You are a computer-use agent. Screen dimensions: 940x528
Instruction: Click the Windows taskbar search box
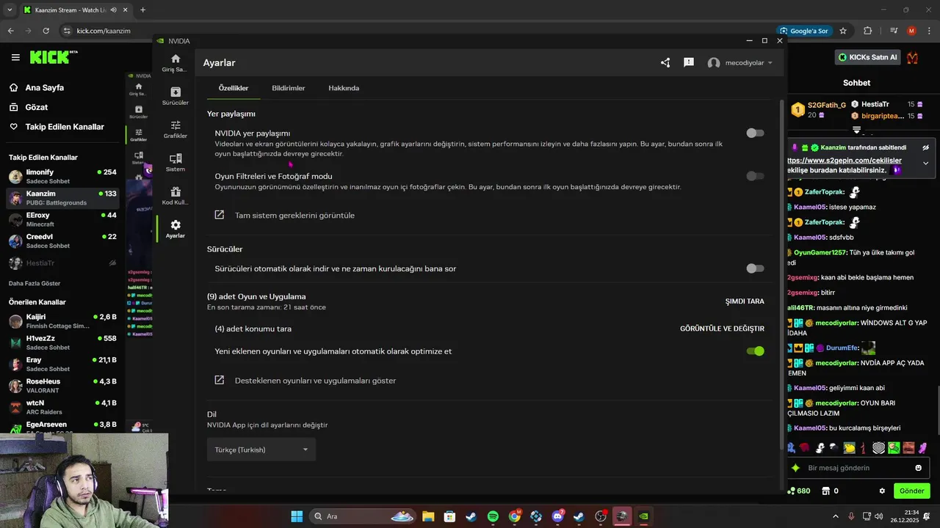(x=364, y=516)
